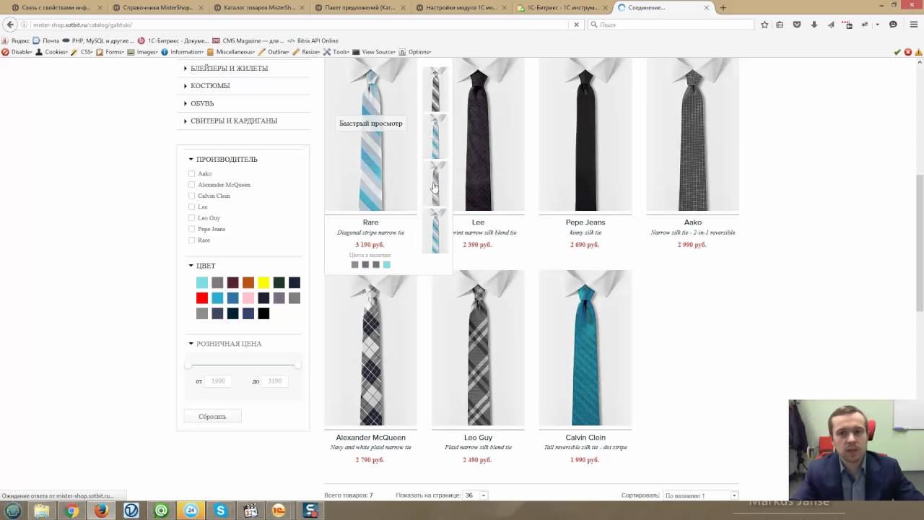Image resolution: width=924 pixels, height=520 pixels.
Task: Tick the Lee manufacturer checkbox
Action: pyautogui.click(x=191, y=207)
